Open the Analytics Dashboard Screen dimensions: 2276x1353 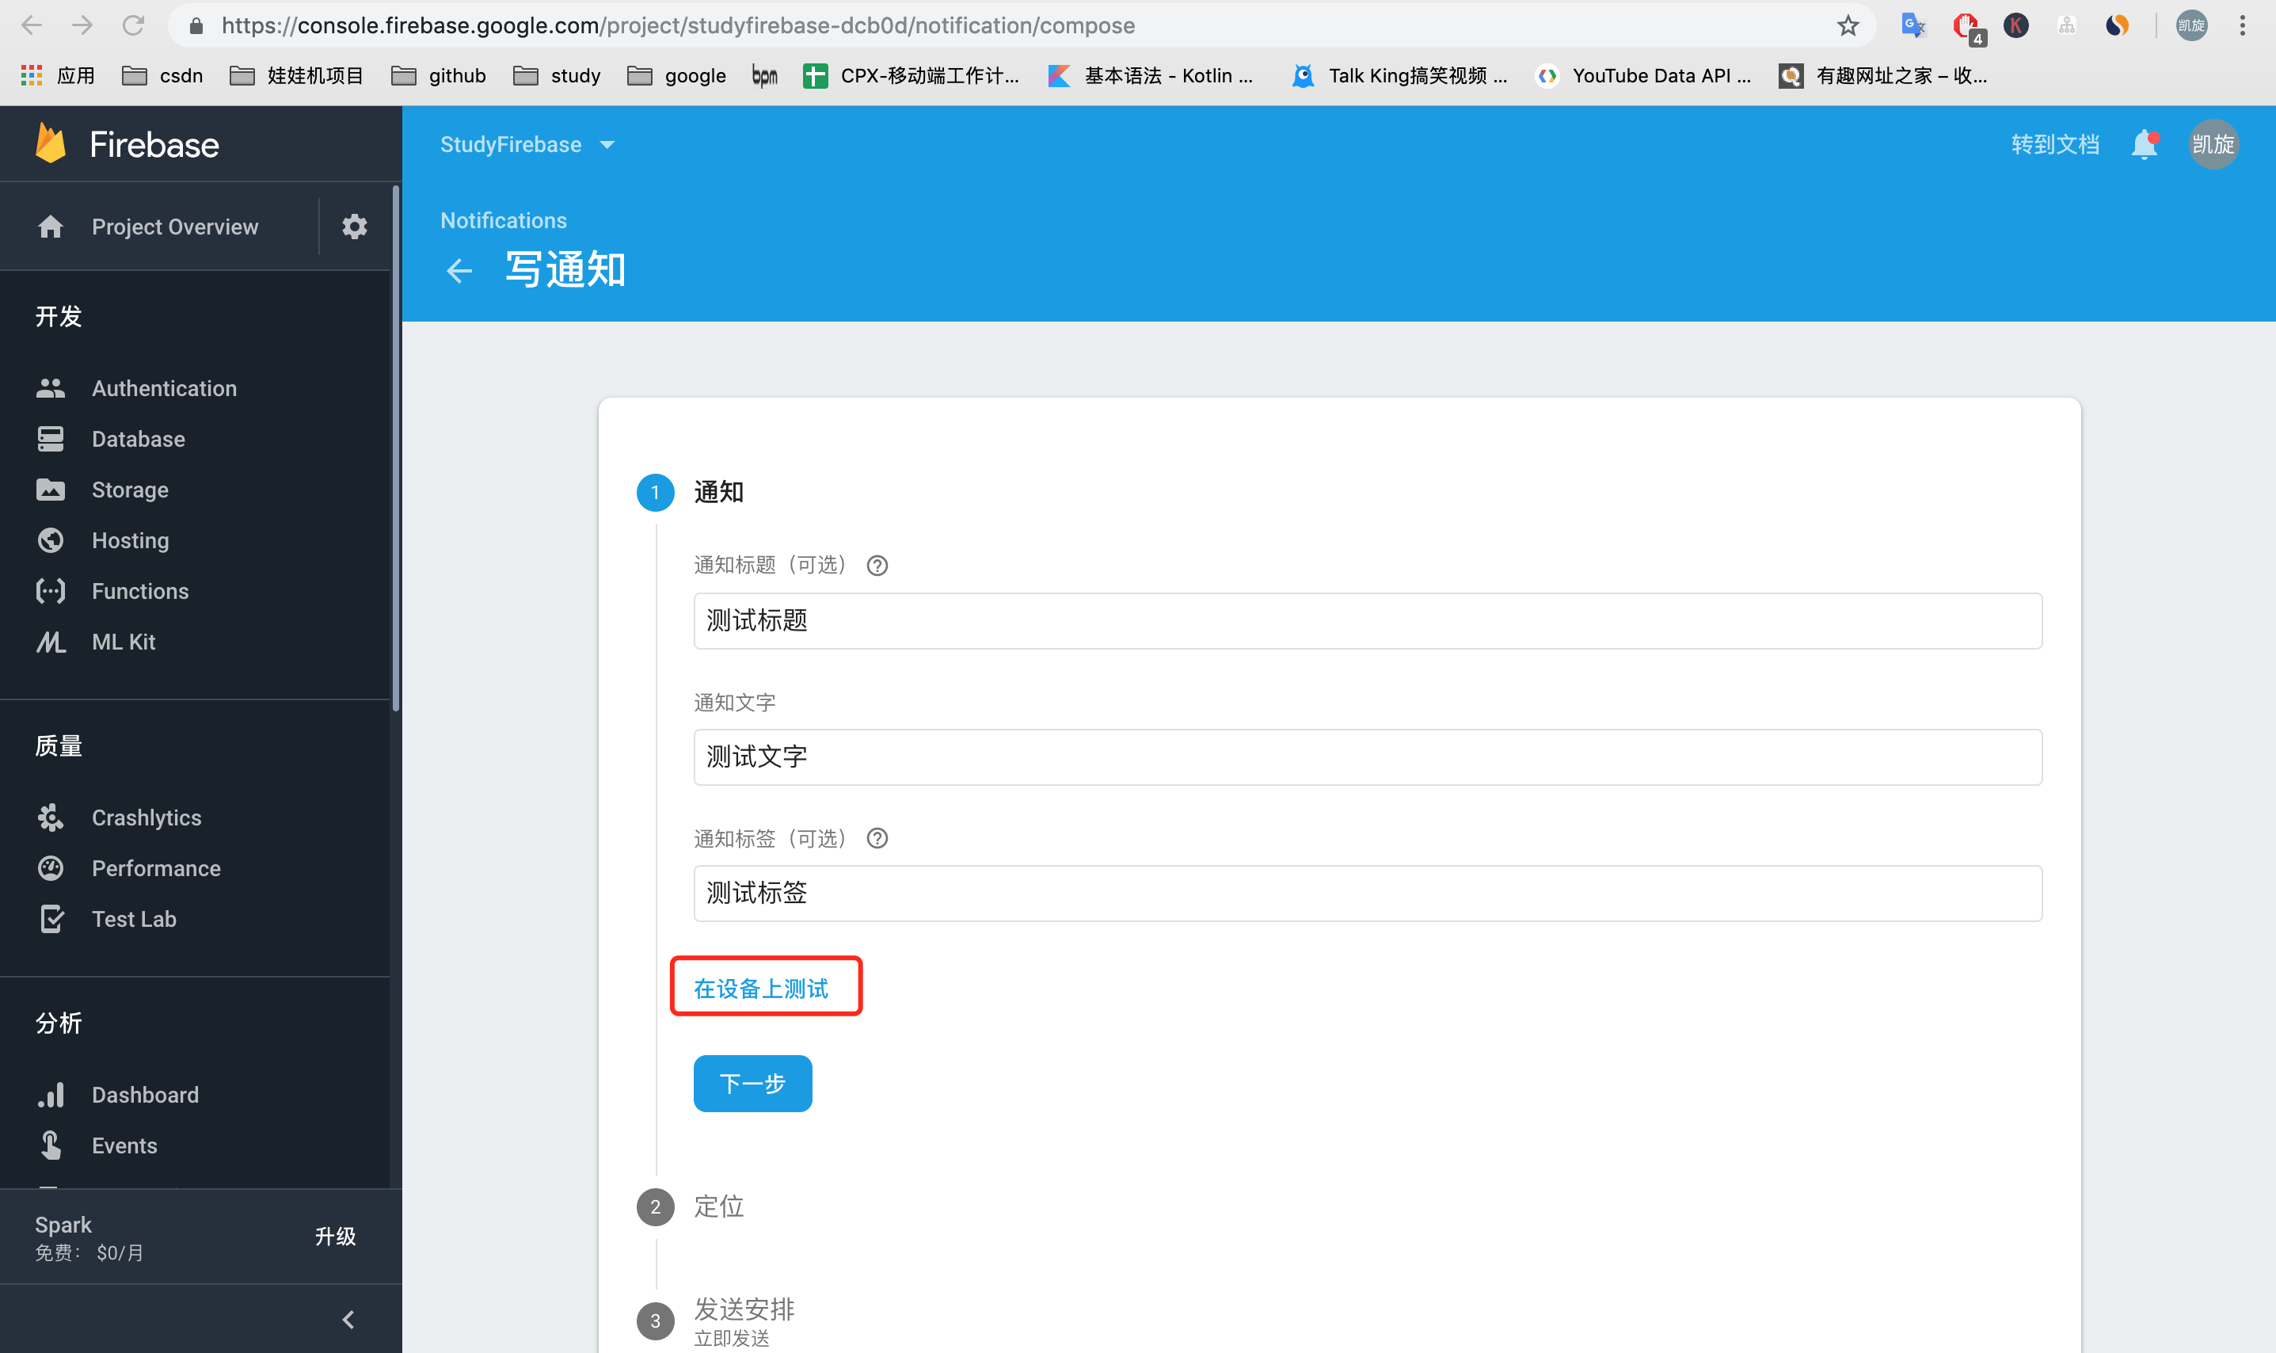point(144,1094)
